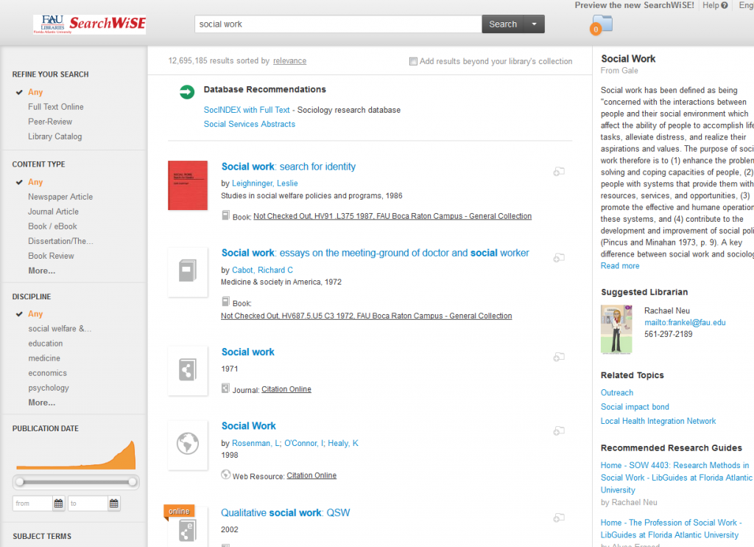Click the right publication date slider handle
Screen dimensions: 754x547
(x=133, y=482)
